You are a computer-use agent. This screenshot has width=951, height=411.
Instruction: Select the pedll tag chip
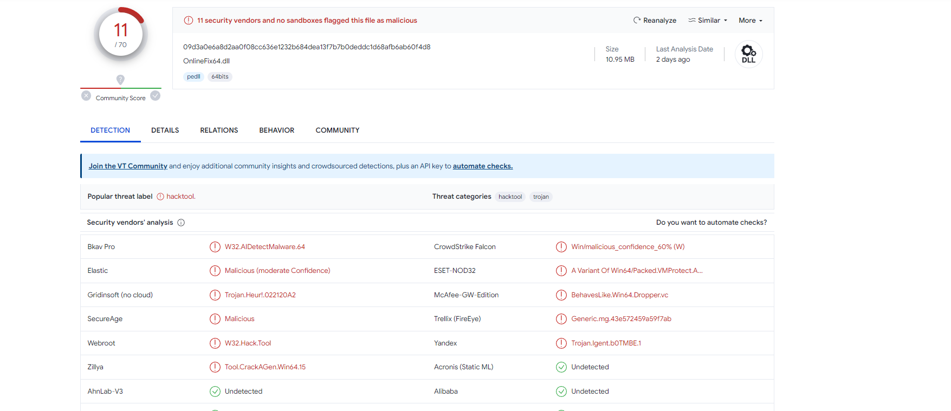pos(193,77)
